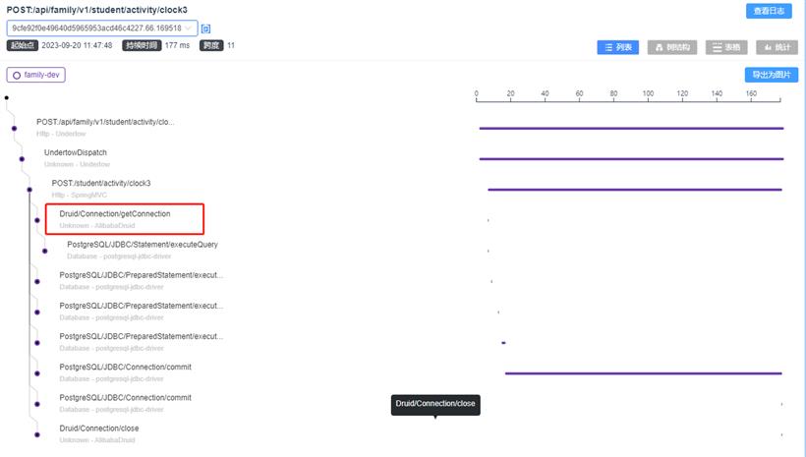Collapse the getConnection span node dot
This screenshot has width=806, height=457.
click(36, 220)
